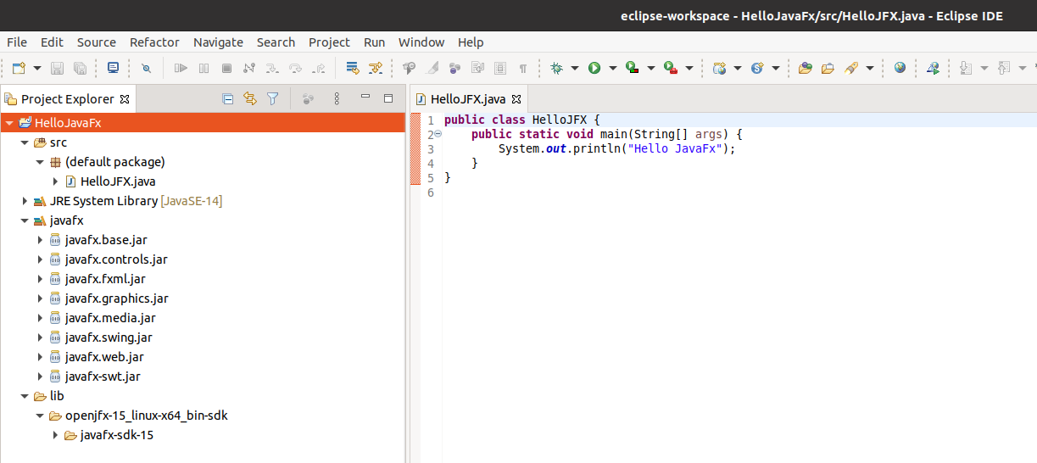This screenshot has height=463, width=1037.
Task: Toggle Use Step Filters toolbar icon
Action: pos(376,68)
